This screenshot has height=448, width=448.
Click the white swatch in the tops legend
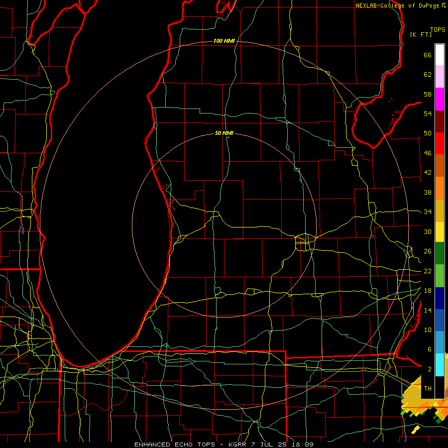[x=440, y=55]
